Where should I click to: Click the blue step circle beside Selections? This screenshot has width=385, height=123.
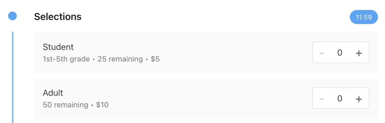tap(12, 16)
